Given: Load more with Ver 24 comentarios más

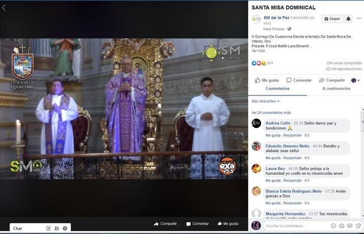Looking at the screenshot, I should point(271,112).
